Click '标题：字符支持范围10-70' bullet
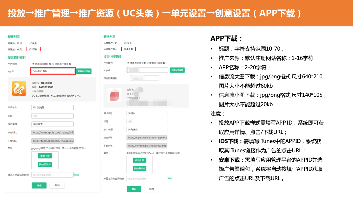 (252, 49)
